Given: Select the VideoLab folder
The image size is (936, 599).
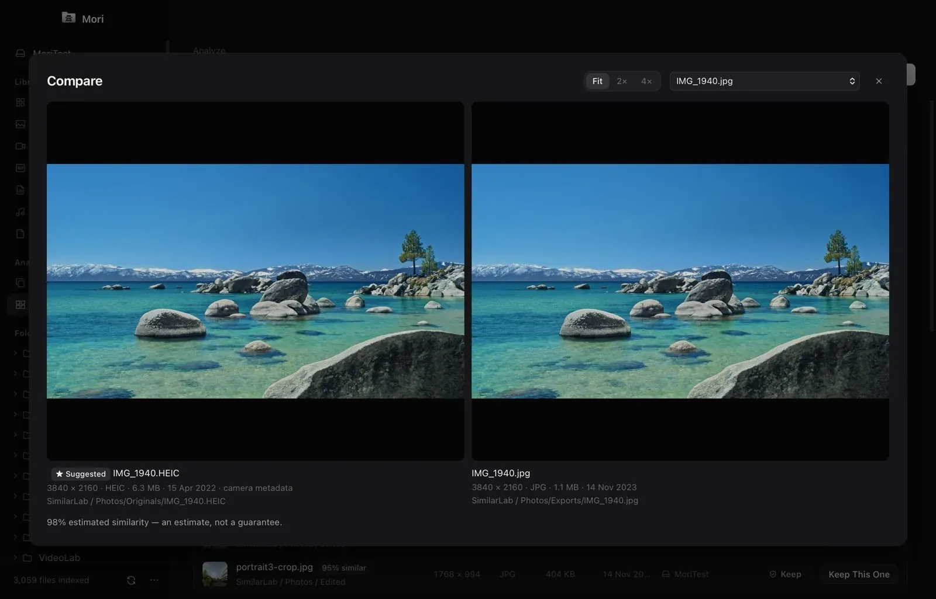Looking at the screenshot, I should click(59, 558).
